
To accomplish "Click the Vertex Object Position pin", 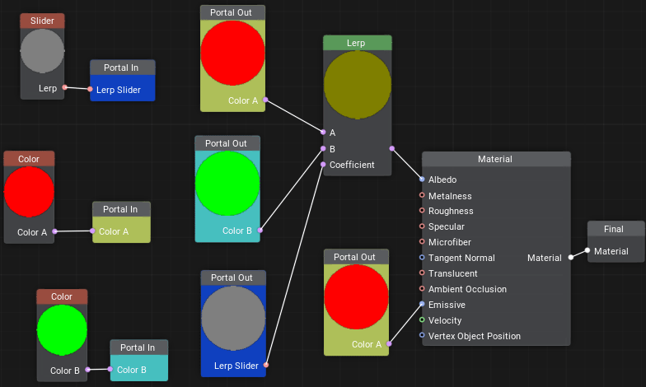I will pyautogui.click(x=422, y=336).
